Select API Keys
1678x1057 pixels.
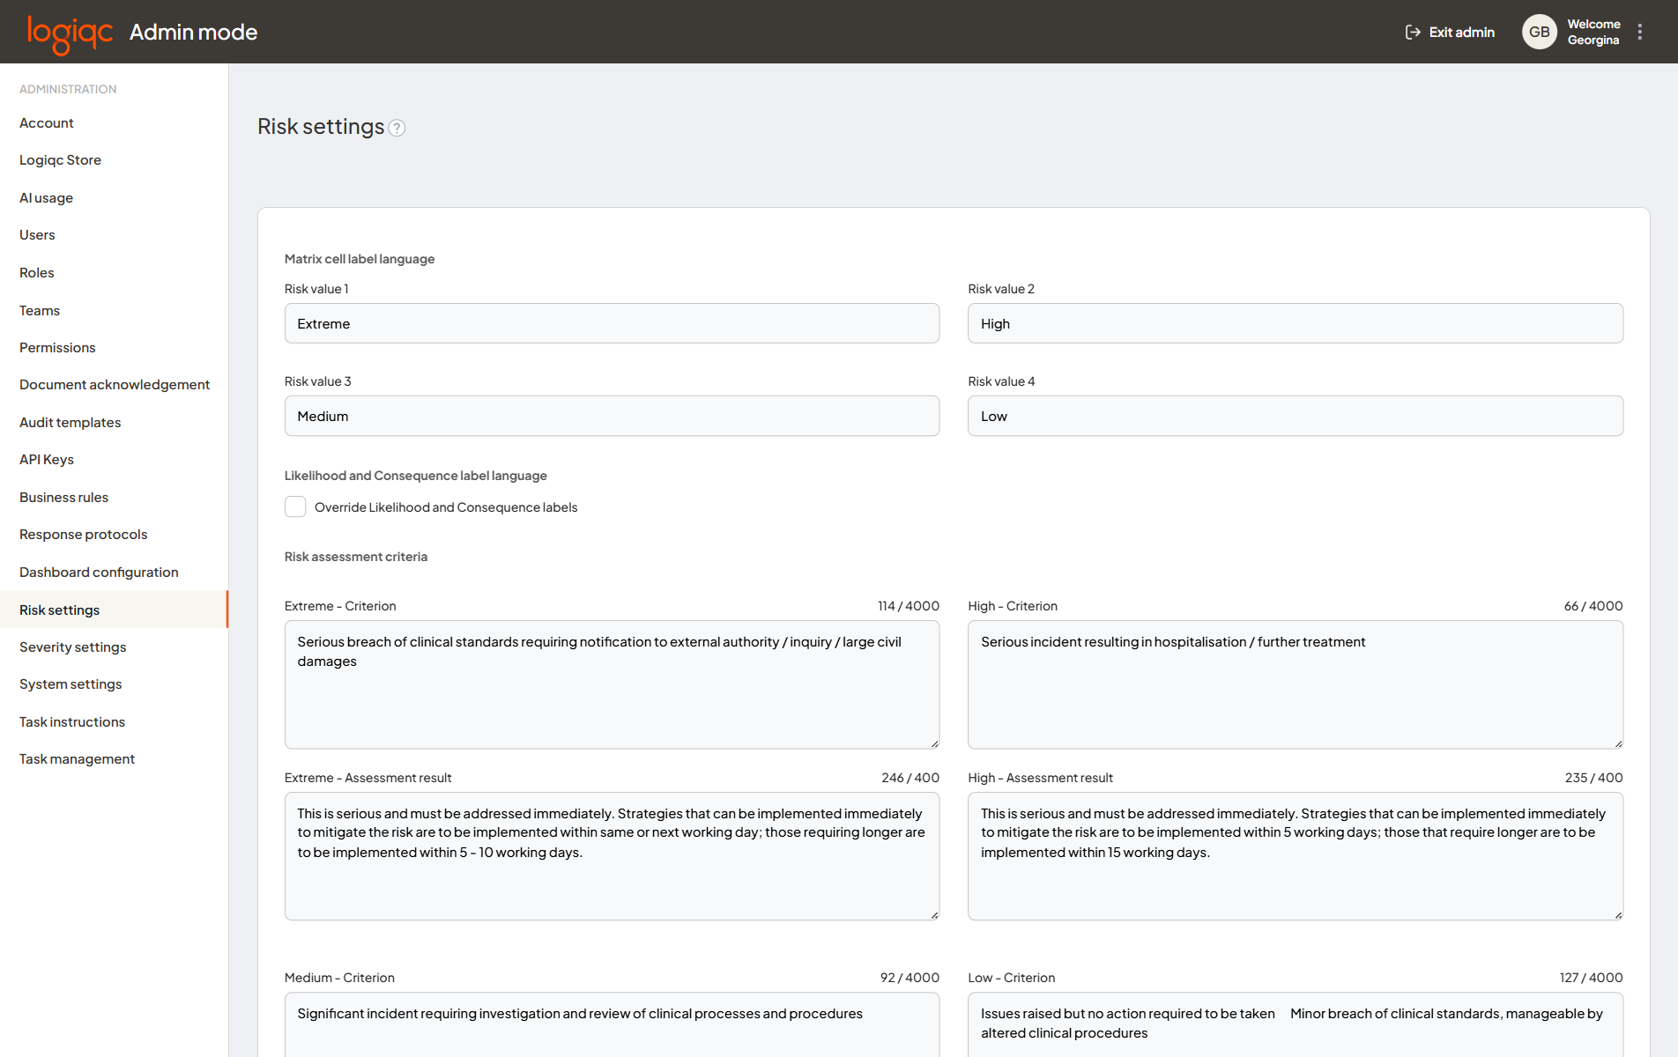(x=47, y=460)
